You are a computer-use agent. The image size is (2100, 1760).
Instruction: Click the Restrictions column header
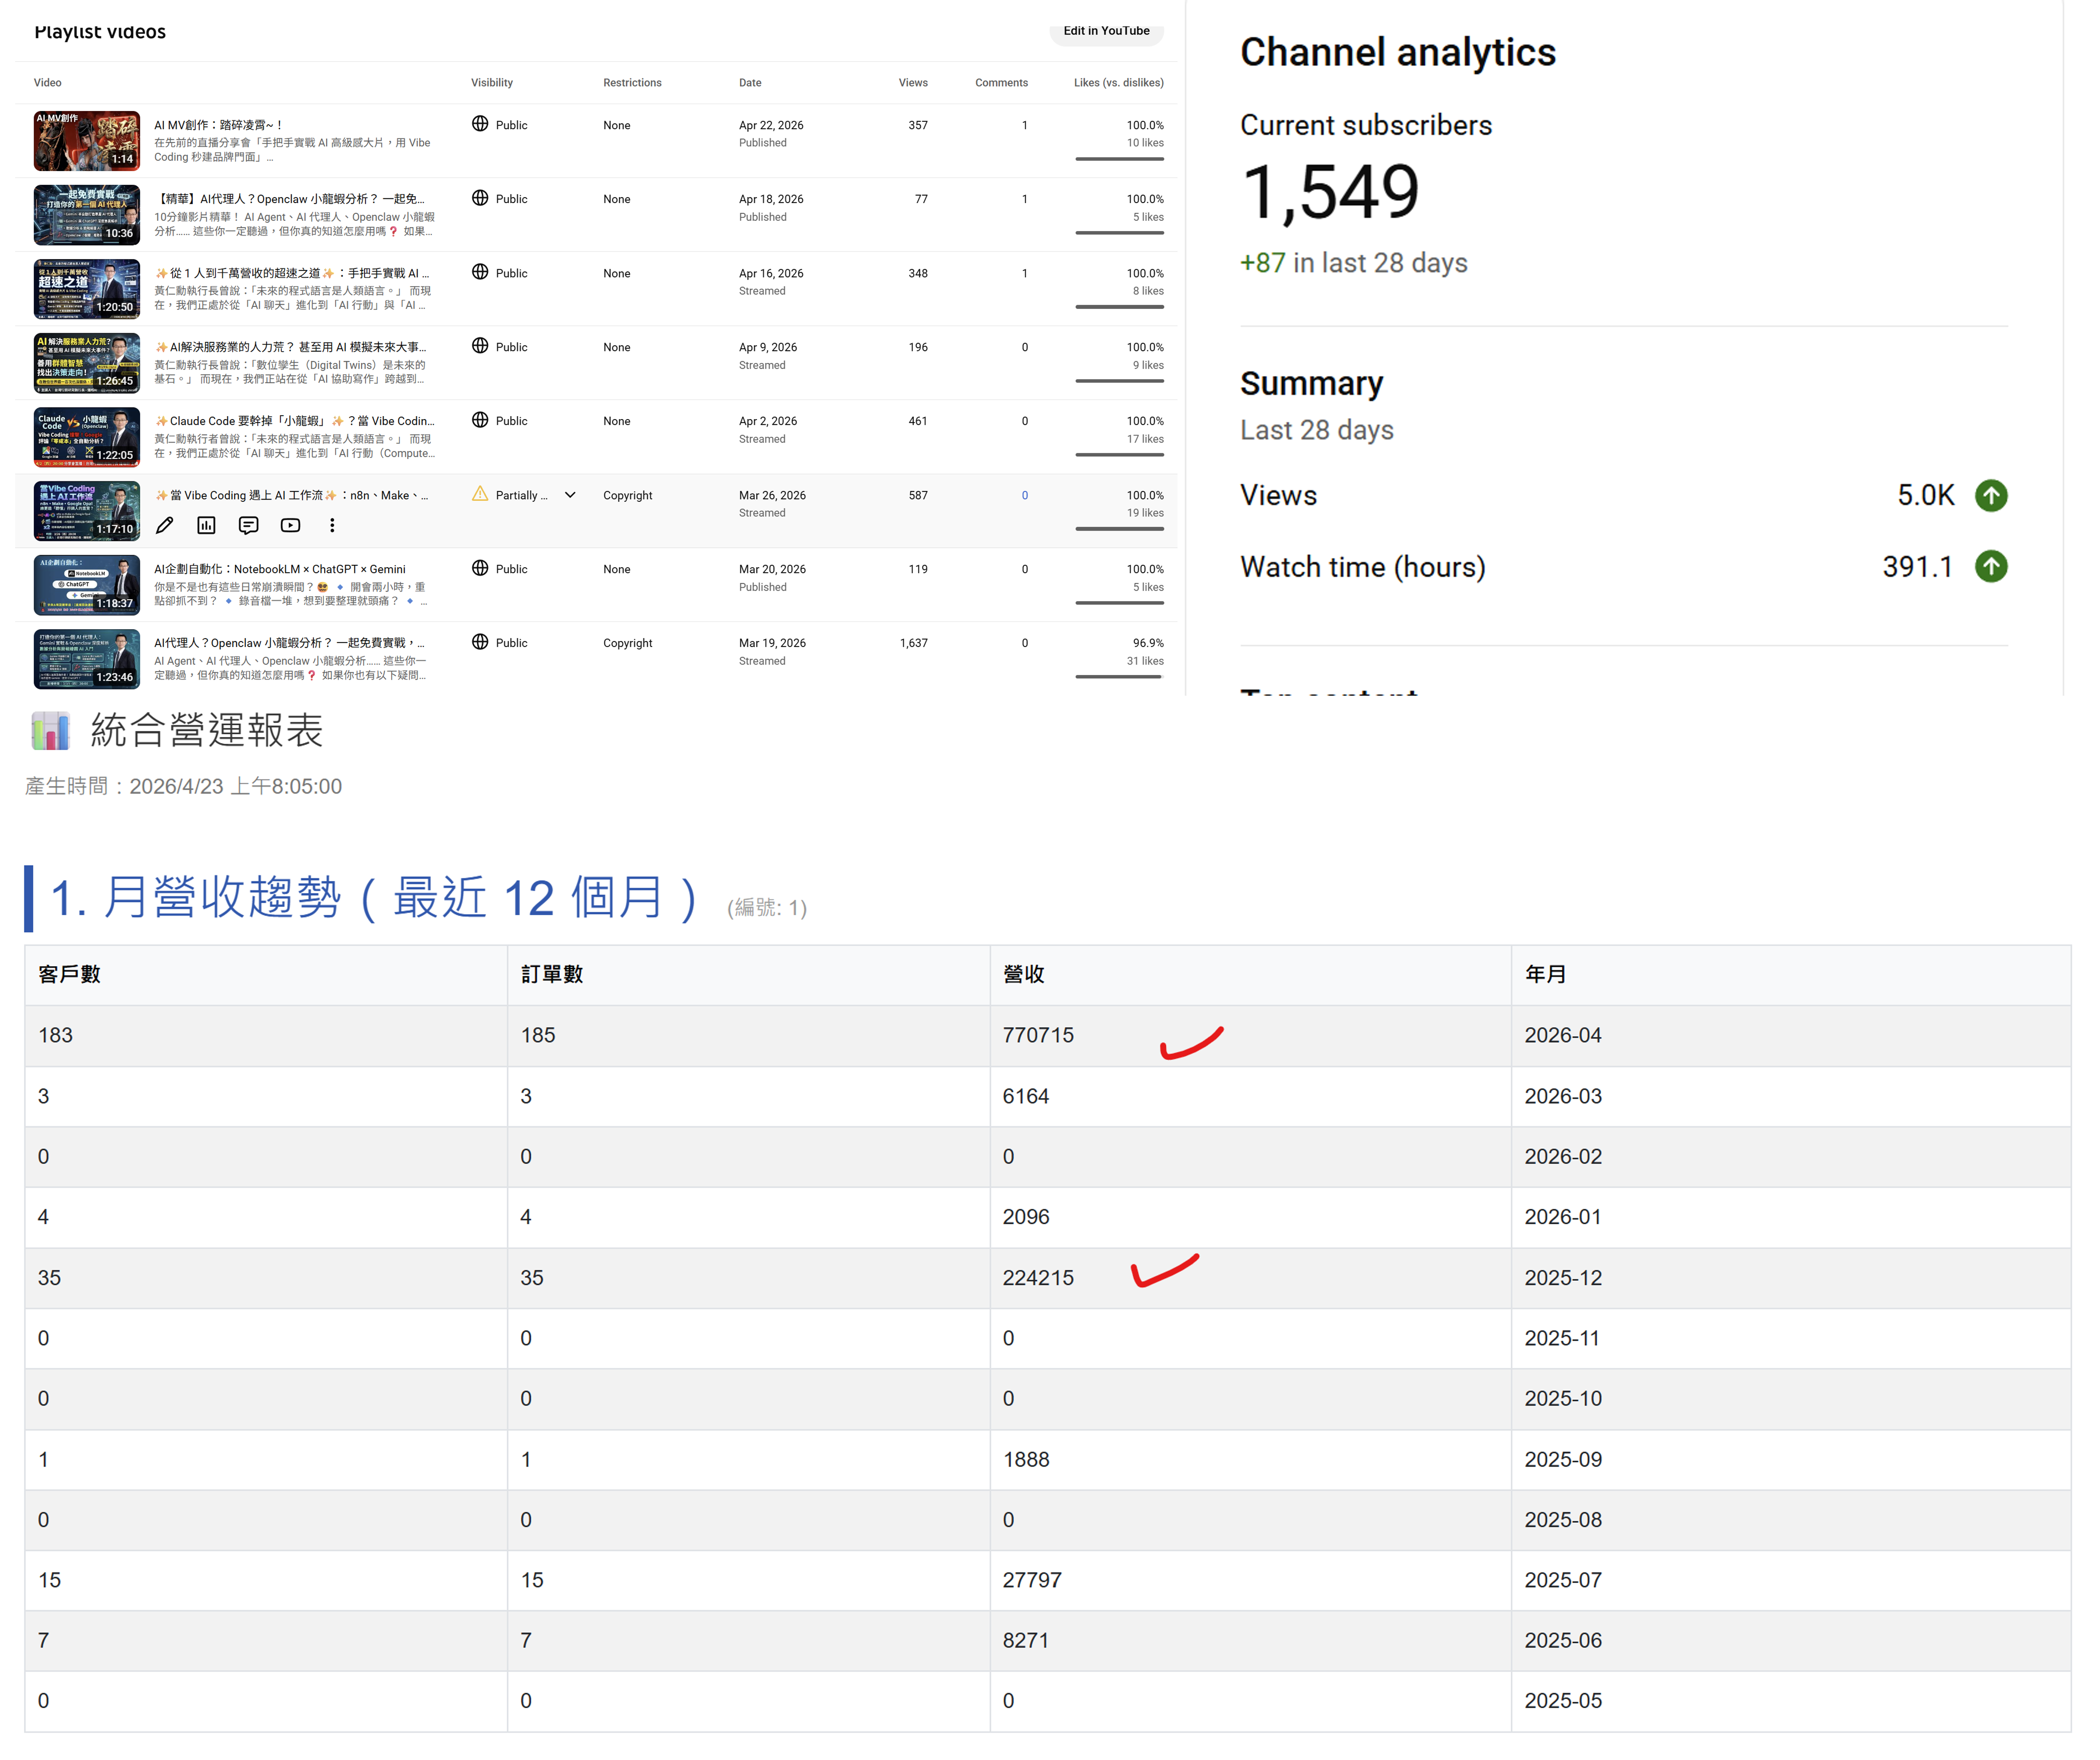[633, 83]
